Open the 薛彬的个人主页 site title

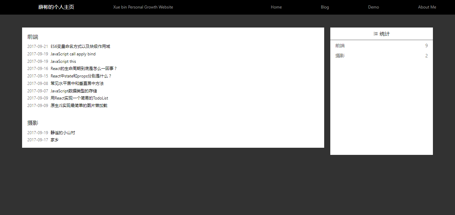click(56, 7)
